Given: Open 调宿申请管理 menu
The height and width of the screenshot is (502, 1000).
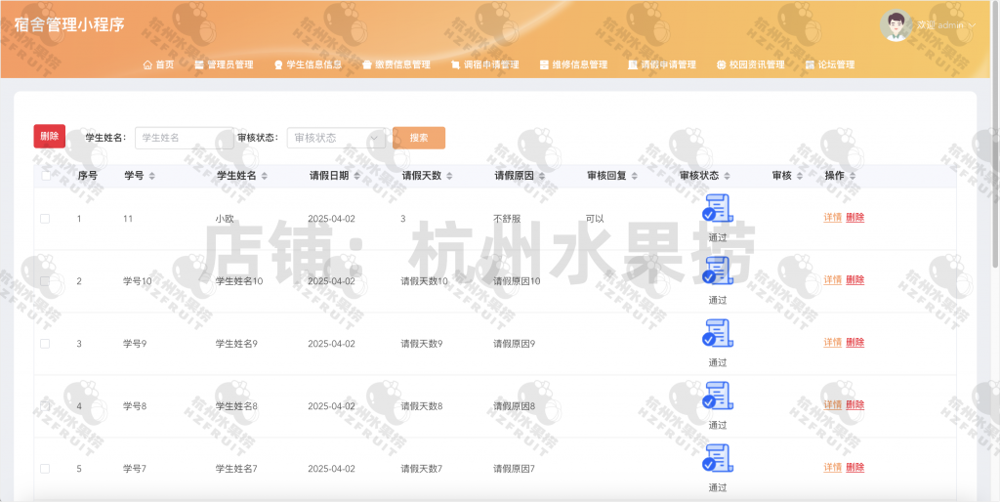Looking at the screenshot, I should pyautogui.click(x=484, y=64).
